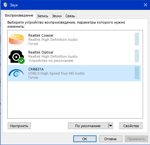This screenshot has height=145, width=150.
Task: Click the Realtek Coaxial volume level meter
Action: 137,39
